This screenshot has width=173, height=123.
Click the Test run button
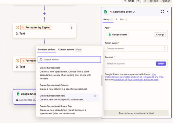tap(151, 1)
